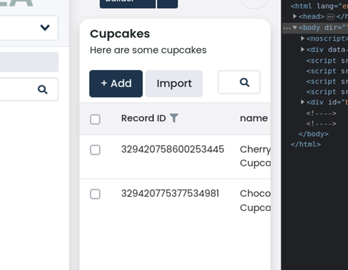348x270 pixels.
Task: Select the closing html tag line
Action: click(305, 144)
